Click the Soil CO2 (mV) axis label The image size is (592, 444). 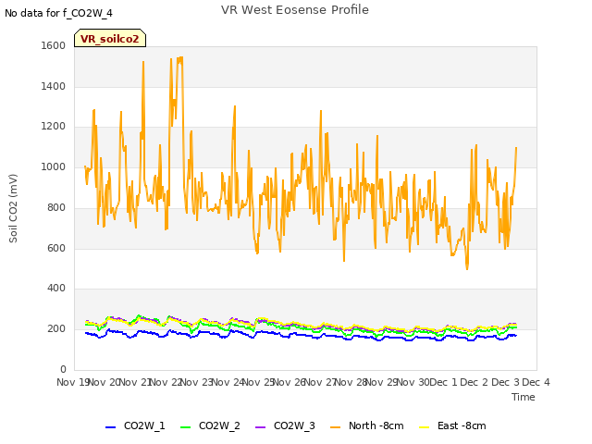13,208
